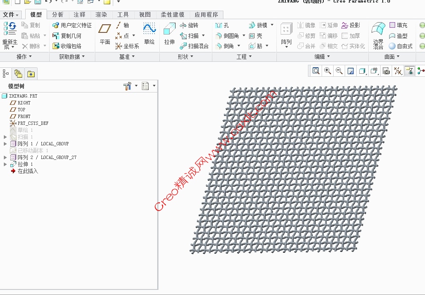Click the Refit view icon
The image size is (425, 295).
click(x=316, y=71)
